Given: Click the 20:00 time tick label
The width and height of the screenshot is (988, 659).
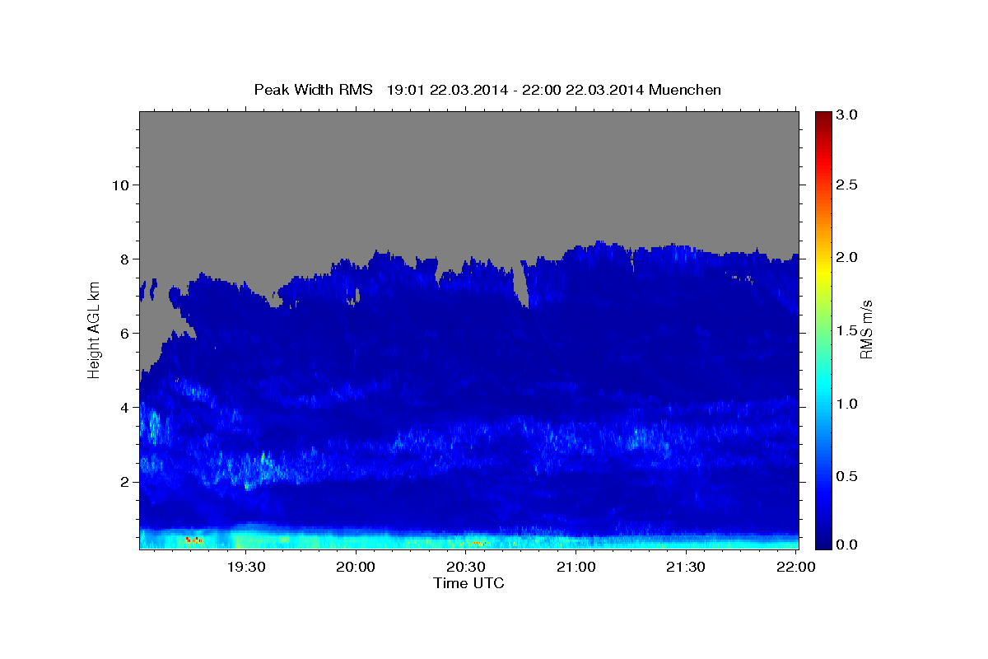Looking at the screenshot, I should (x=356, y=567).
